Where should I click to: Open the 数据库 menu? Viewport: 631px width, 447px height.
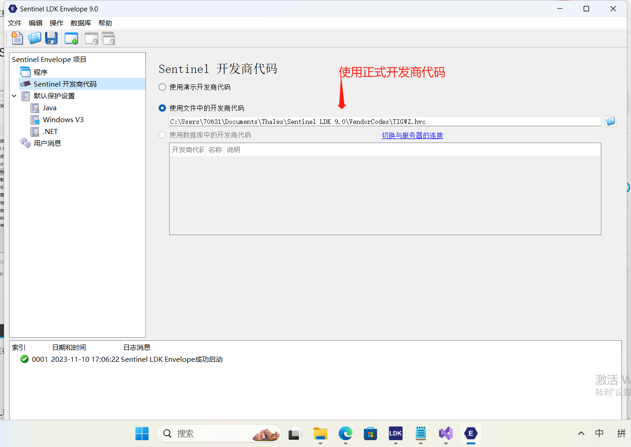click(81, 23)
